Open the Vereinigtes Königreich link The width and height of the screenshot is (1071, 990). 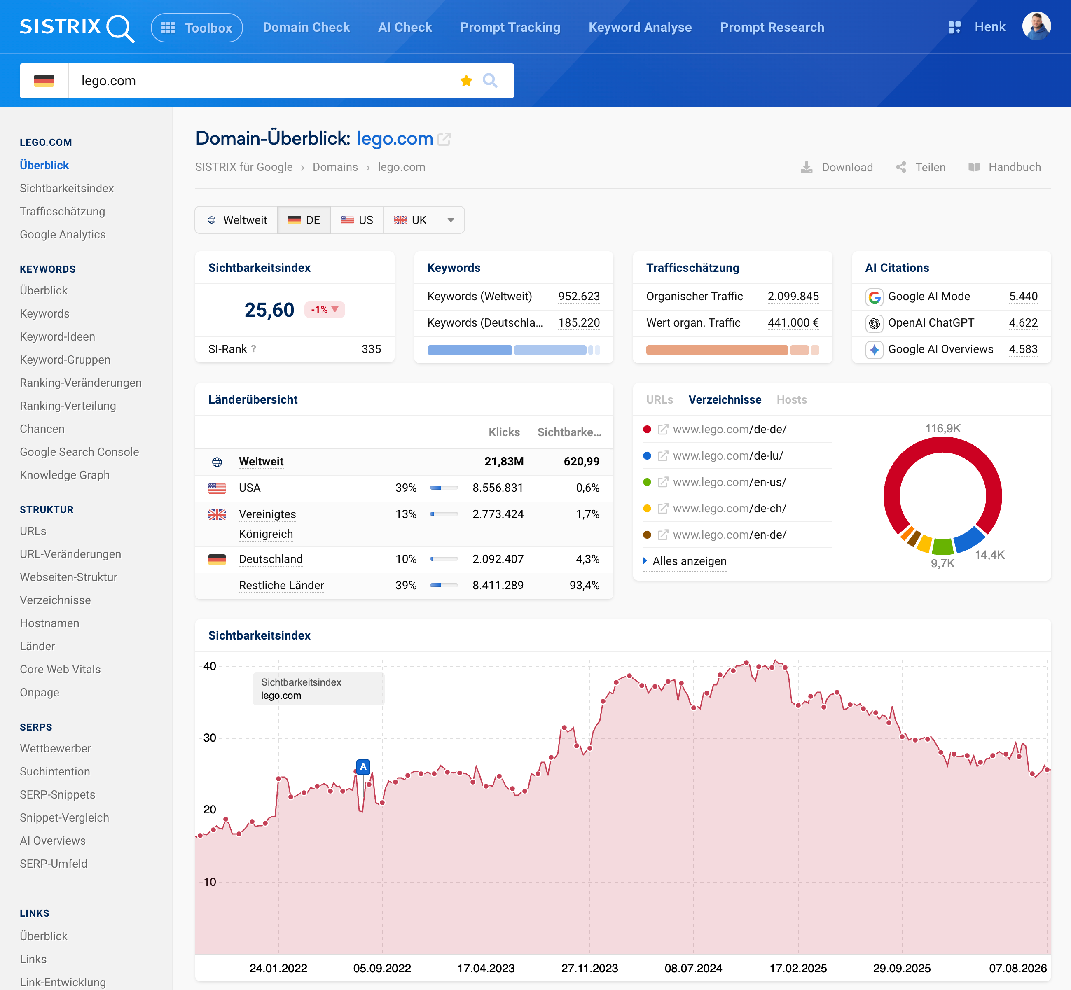267,524
